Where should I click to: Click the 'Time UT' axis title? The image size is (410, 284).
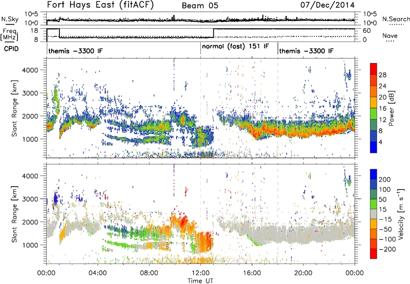(x=200, y=280)
